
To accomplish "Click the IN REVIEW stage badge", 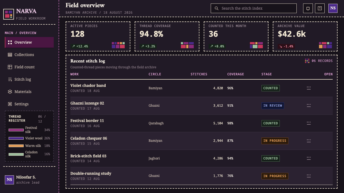I will point(273,106).
